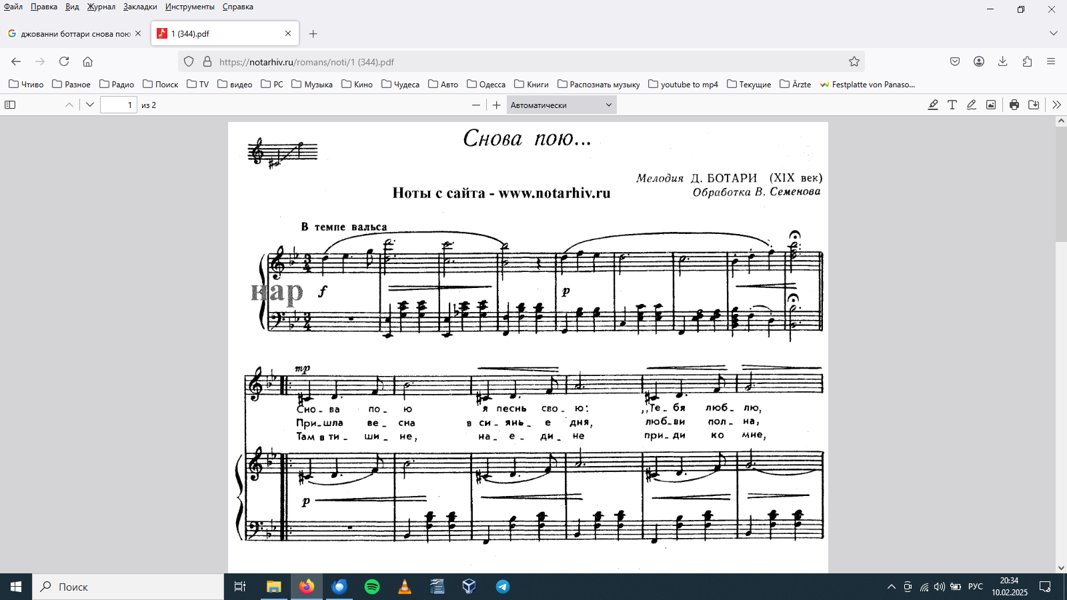
Task: Print the PDF document
Action: coord(1014,105)
